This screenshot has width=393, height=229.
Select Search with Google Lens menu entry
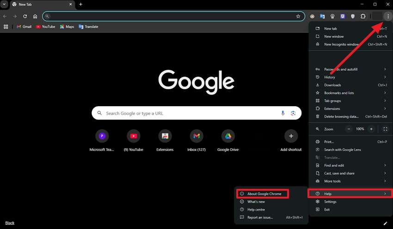coord(350,150)
